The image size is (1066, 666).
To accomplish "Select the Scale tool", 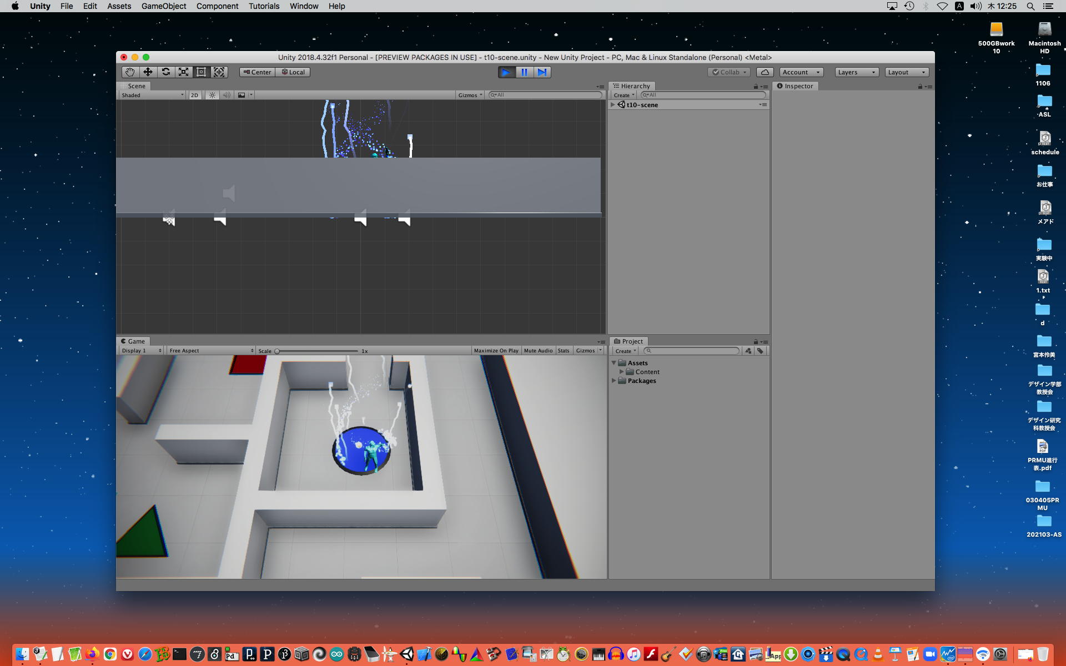I will [183, 72].
